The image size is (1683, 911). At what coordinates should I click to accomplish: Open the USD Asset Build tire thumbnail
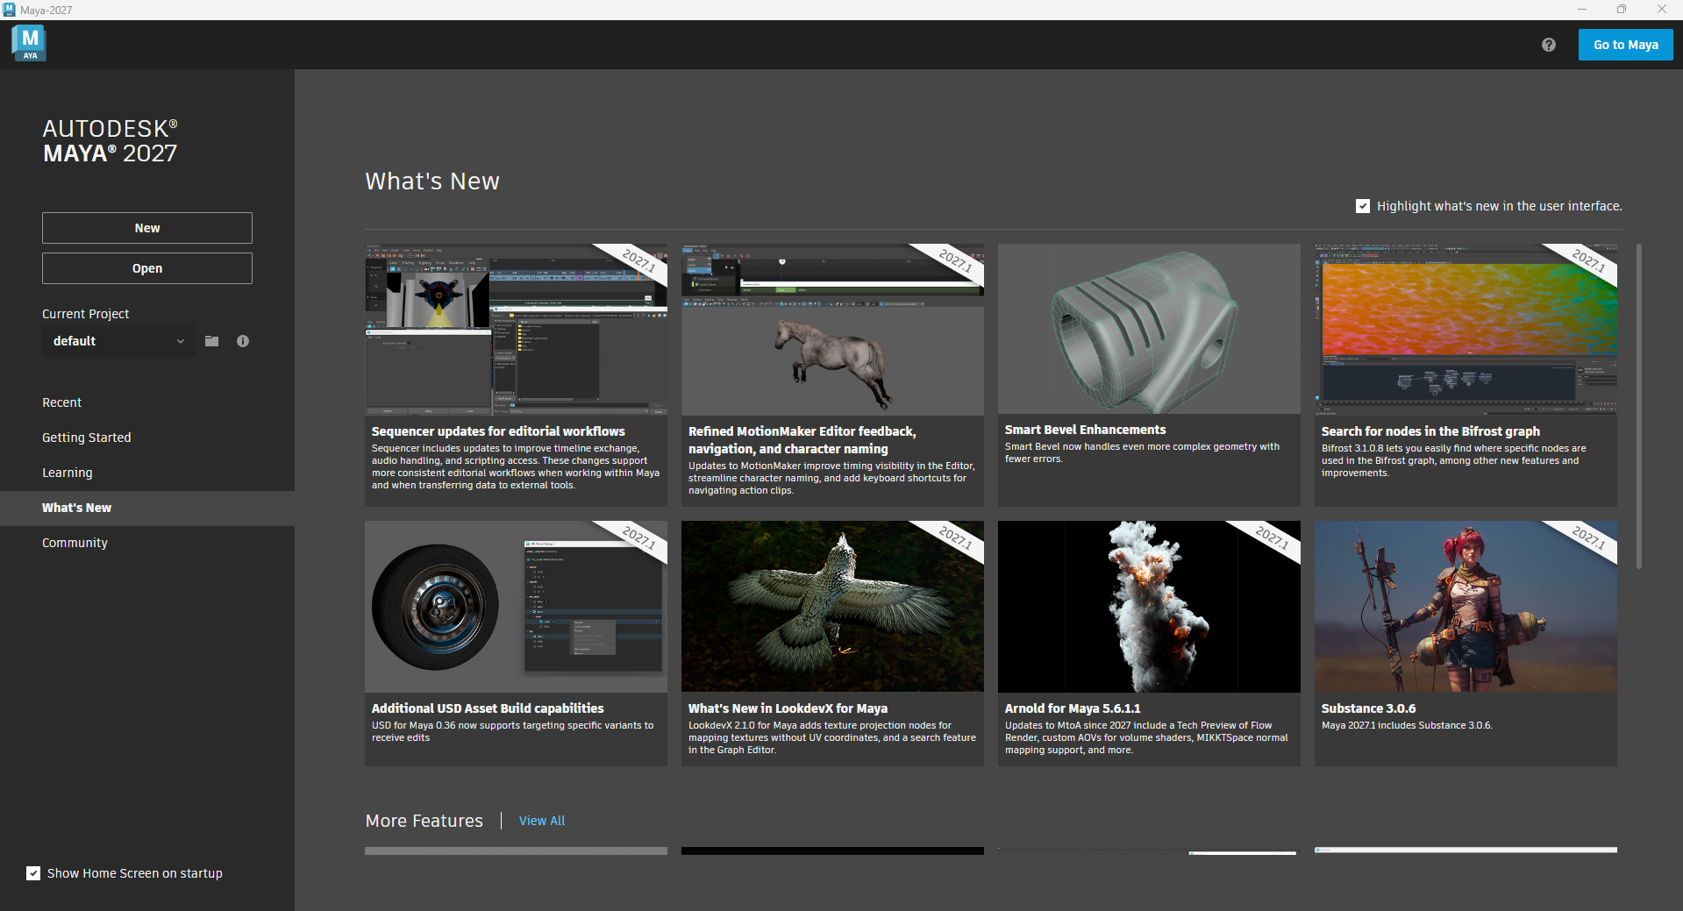[516, 607]
